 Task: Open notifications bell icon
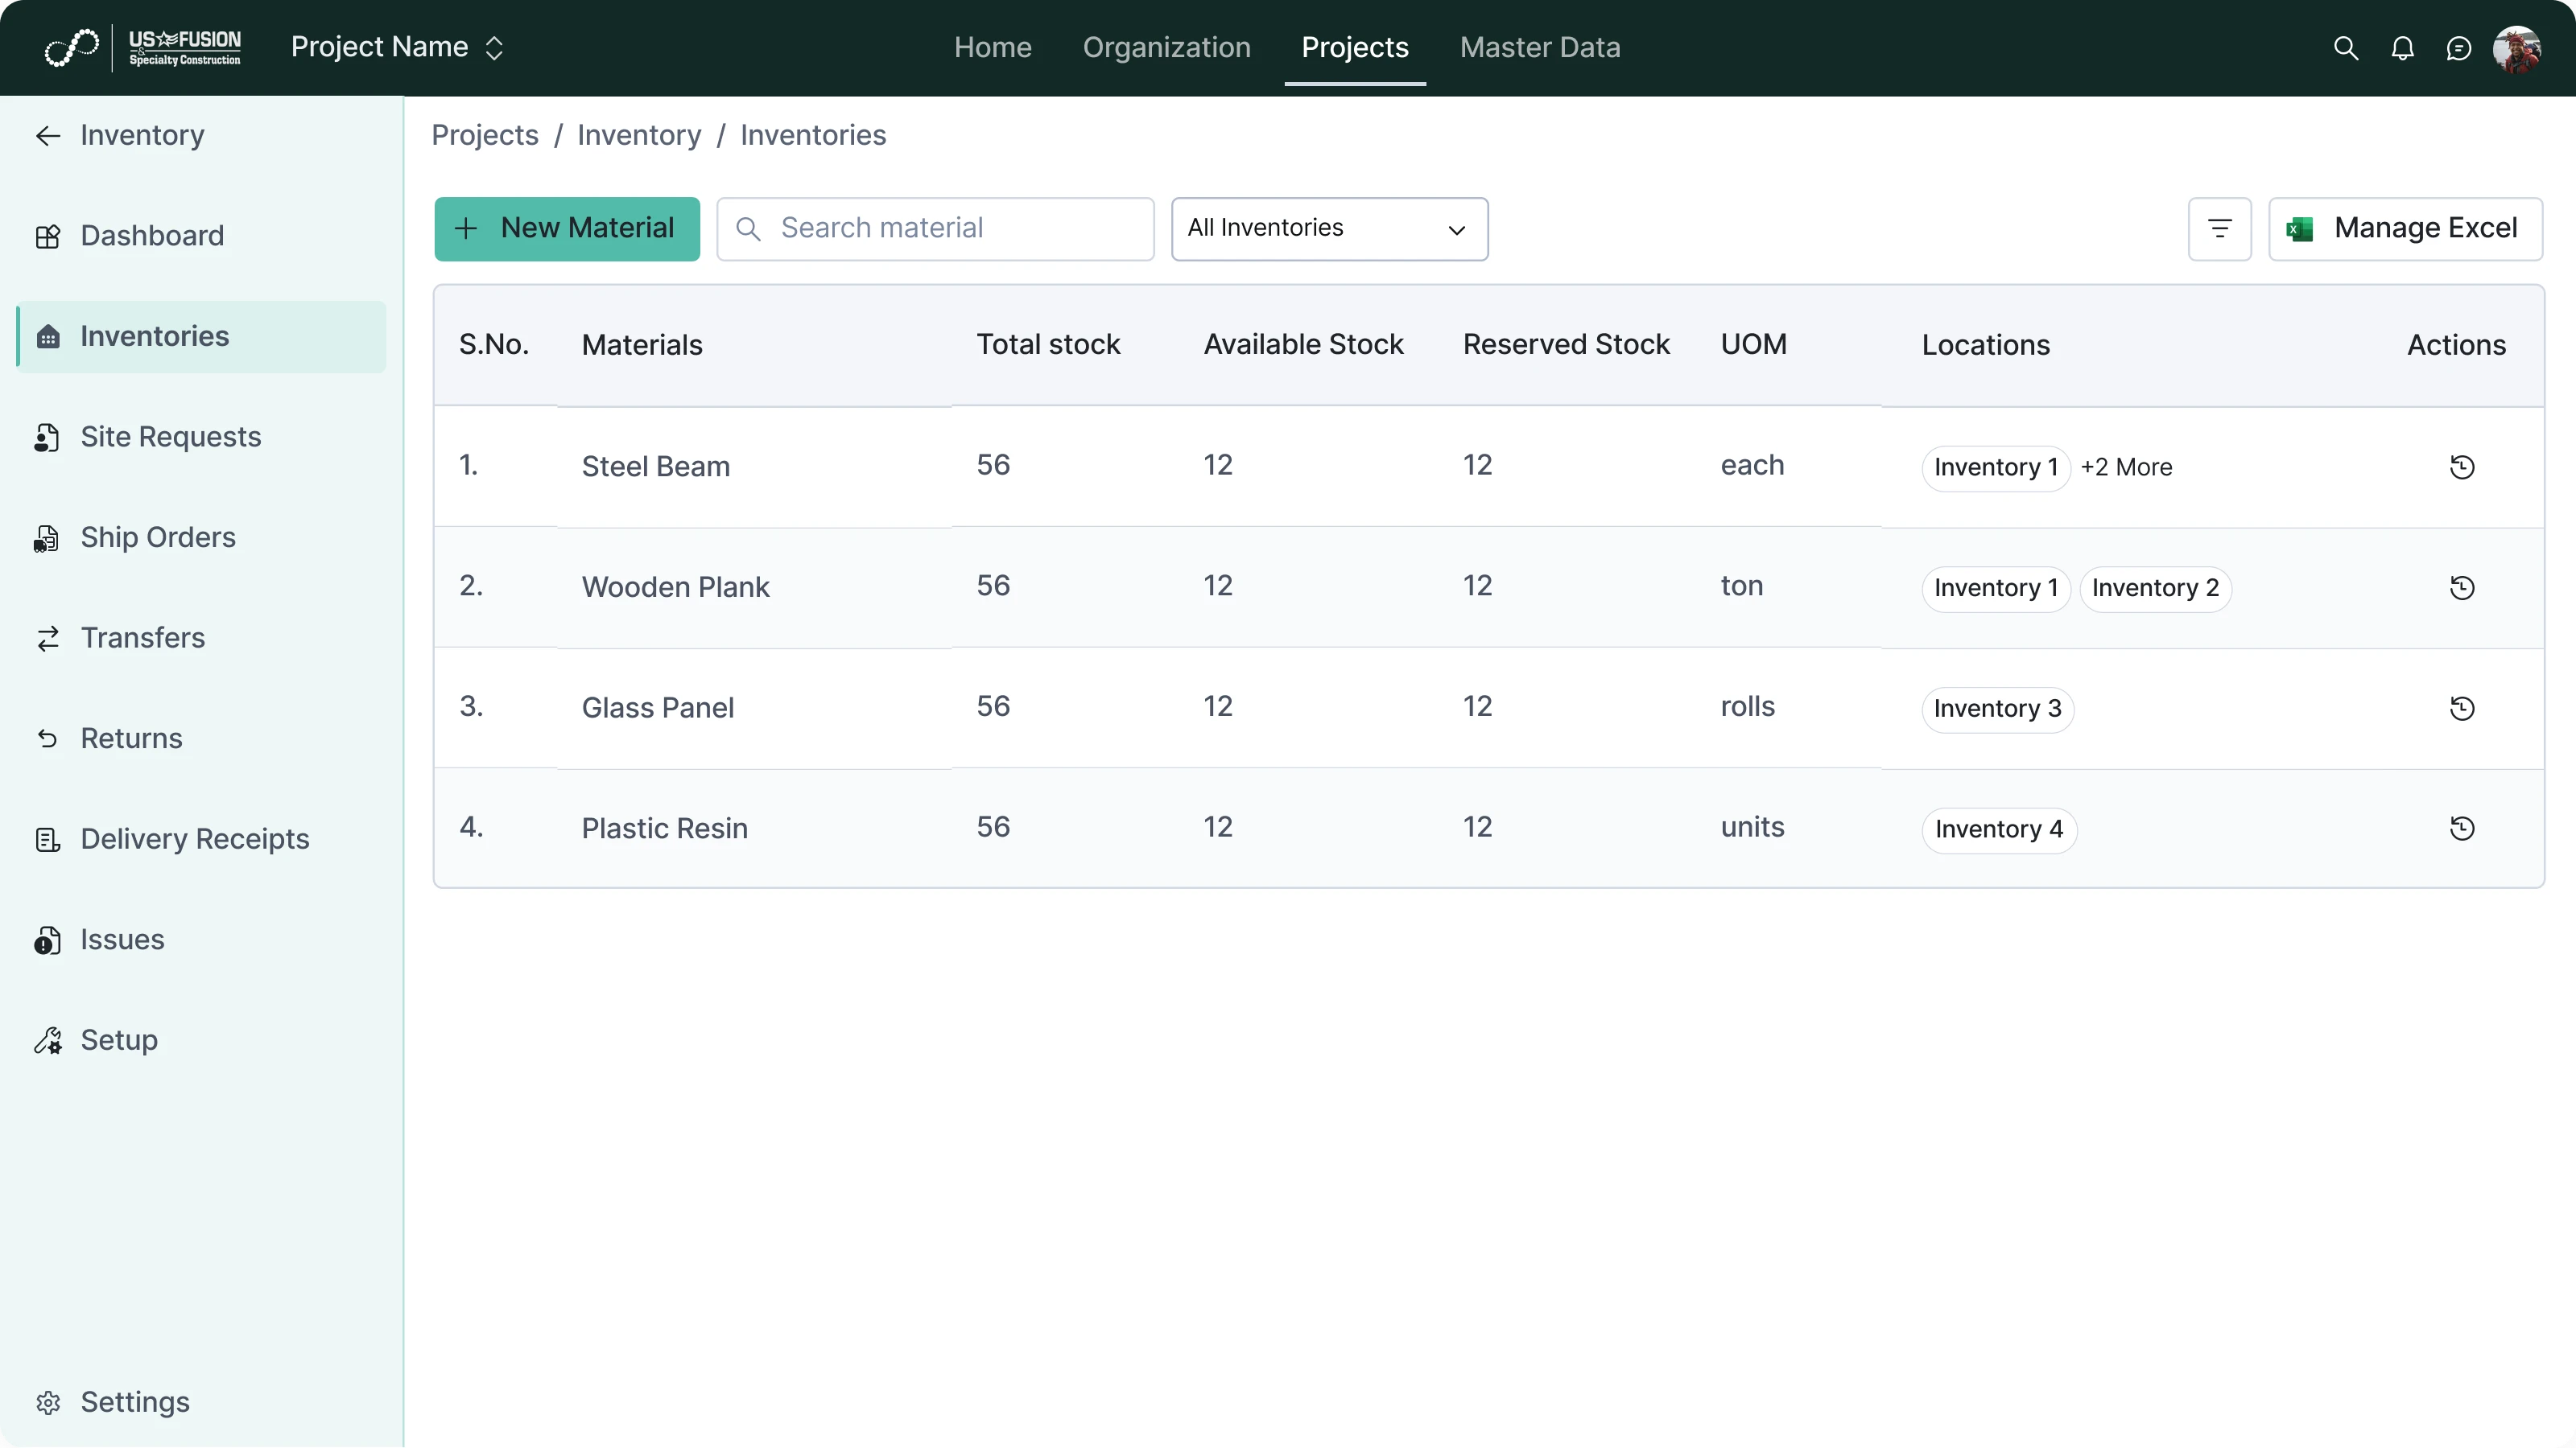(2403, 47)
